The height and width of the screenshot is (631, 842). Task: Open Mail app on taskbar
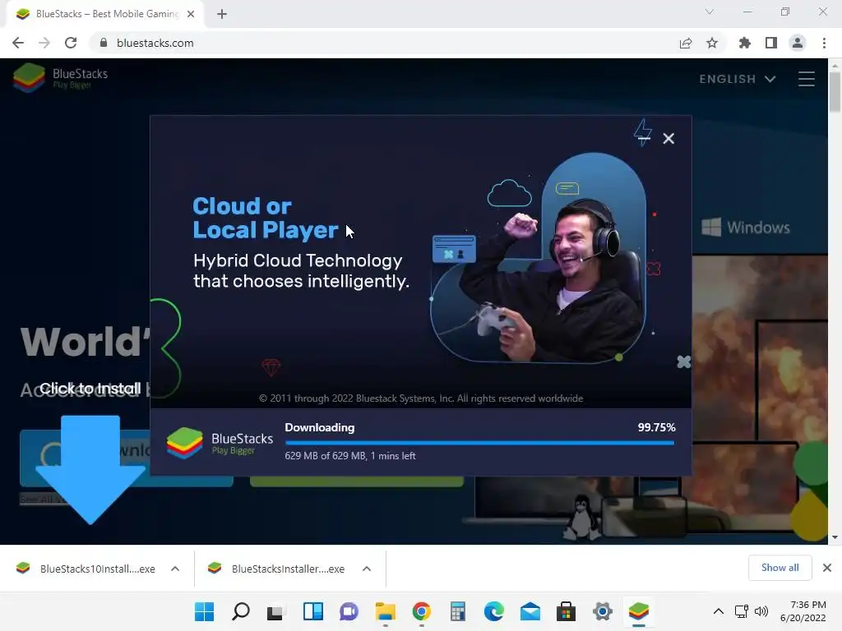tap(530, 611)
